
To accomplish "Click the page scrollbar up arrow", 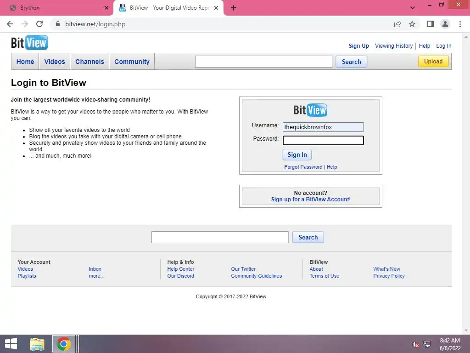I will (466, 37).
